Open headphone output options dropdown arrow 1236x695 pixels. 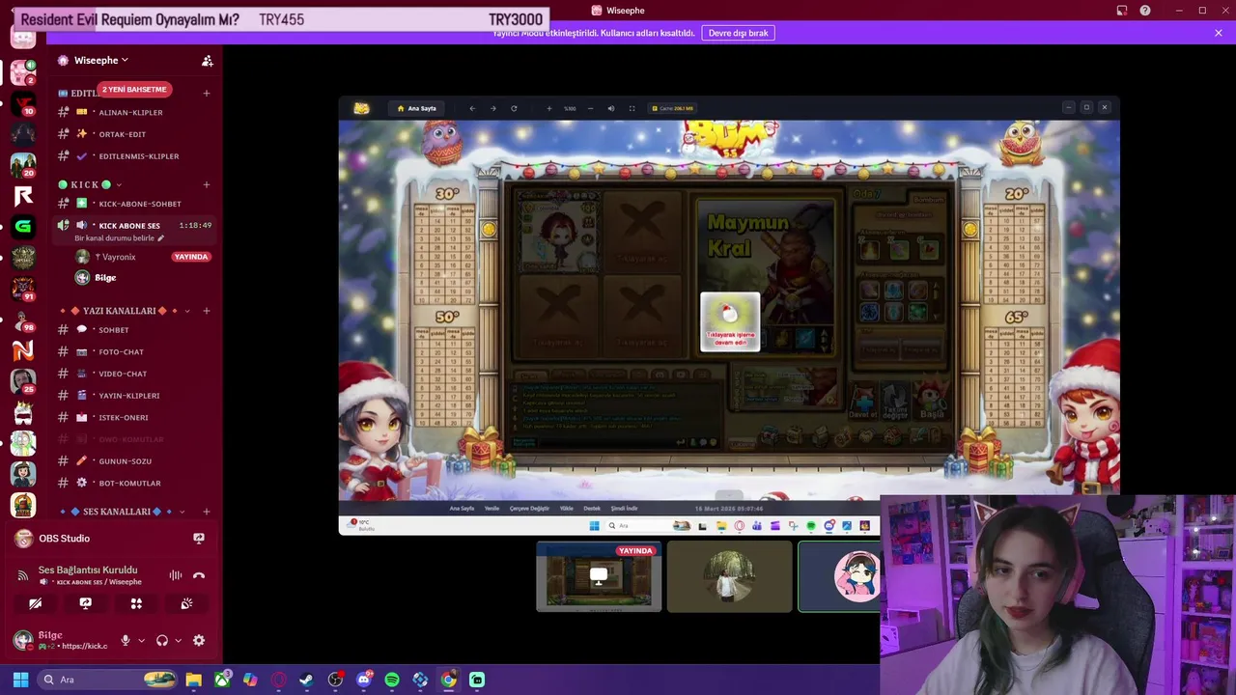[178, 640]
